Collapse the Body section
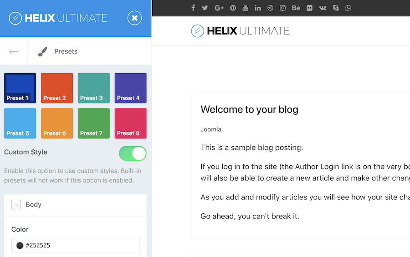410x257 pixels. pyautogui.click(x=16, y=205)
